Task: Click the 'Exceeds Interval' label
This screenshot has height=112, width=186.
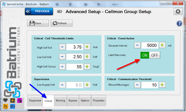Action: coord(118,46)
